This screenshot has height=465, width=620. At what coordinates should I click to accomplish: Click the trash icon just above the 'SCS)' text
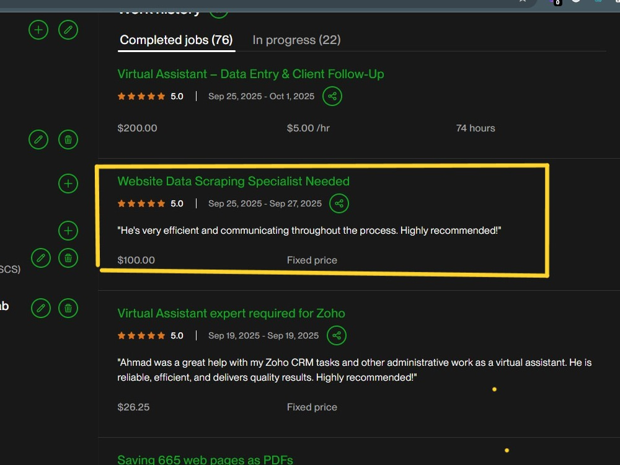coord(68,258)
